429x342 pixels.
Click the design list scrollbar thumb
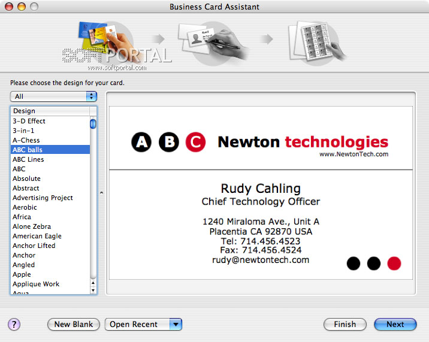click(x=93, y=123)
